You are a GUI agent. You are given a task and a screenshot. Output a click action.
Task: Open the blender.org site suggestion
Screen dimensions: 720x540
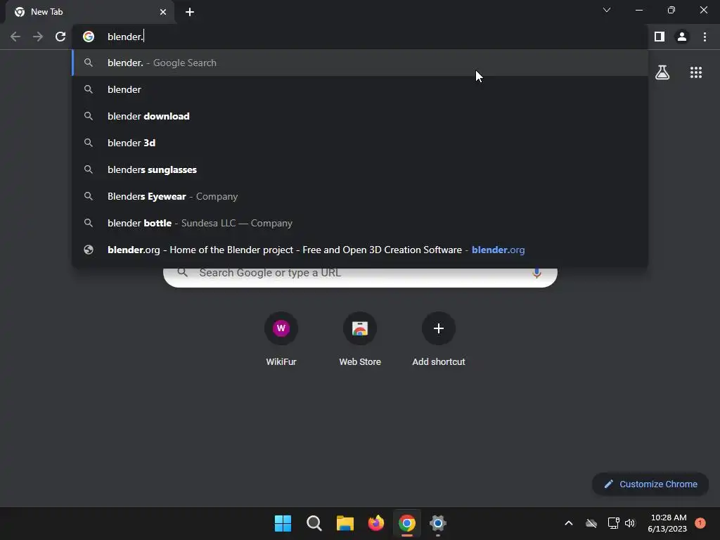coord(360,250)
